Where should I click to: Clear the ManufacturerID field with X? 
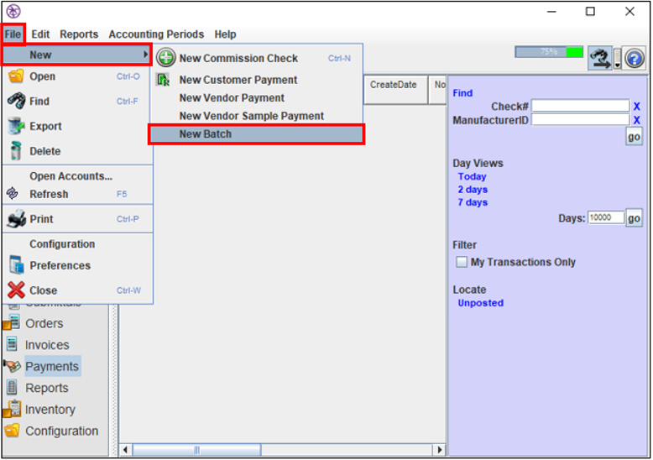coord(636,120)
